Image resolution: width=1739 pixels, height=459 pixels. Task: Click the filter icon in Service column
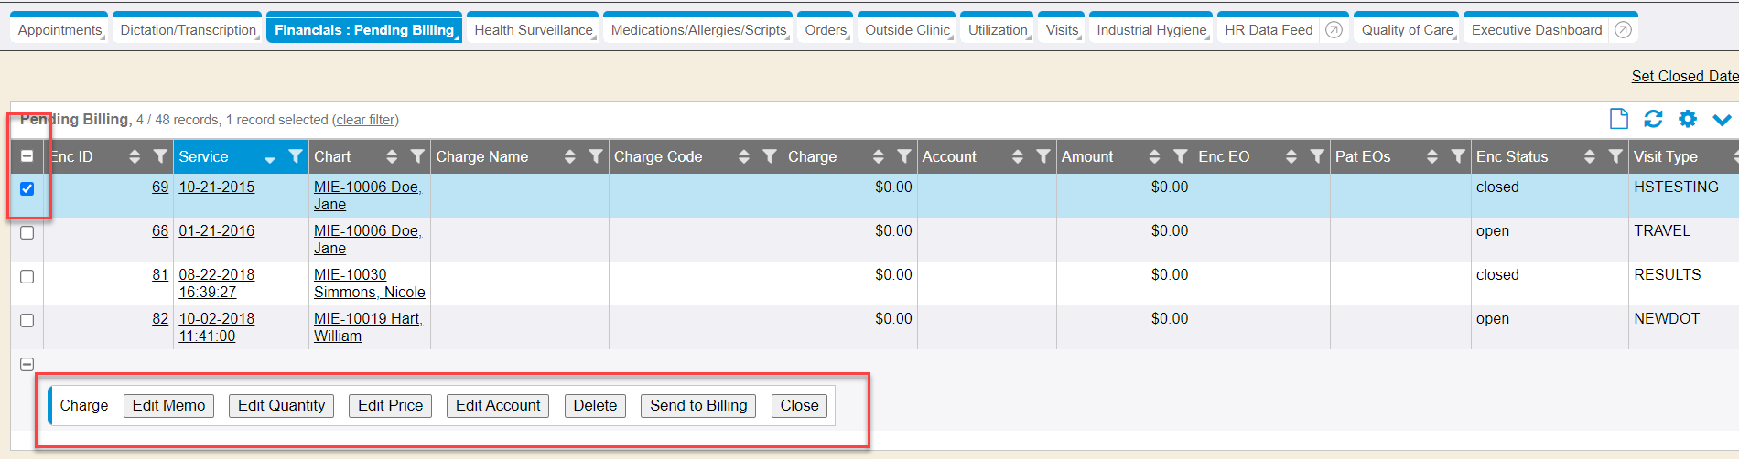[x=295, y=156]
